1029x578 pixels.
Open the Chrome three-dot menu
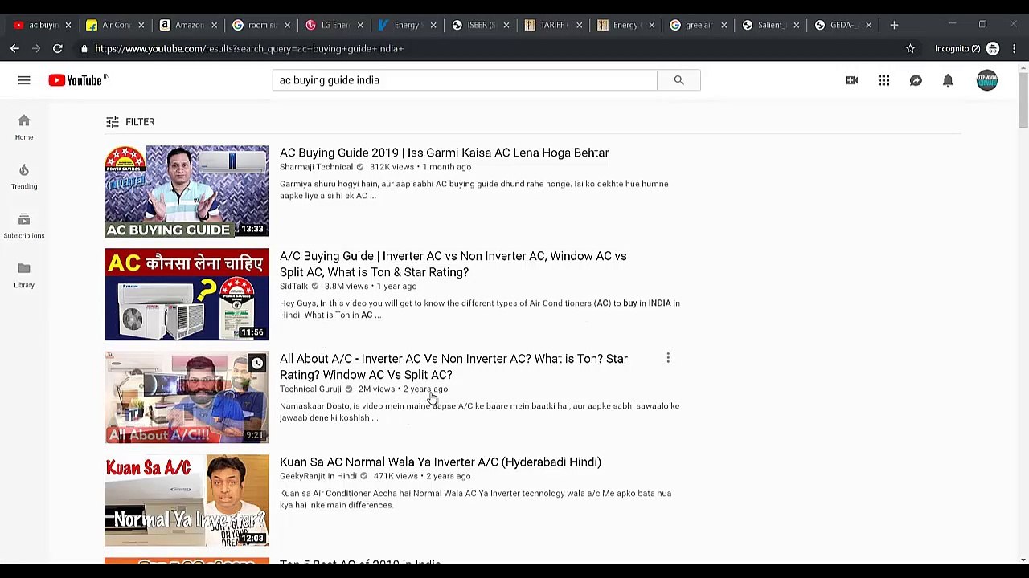(1015, 48)
